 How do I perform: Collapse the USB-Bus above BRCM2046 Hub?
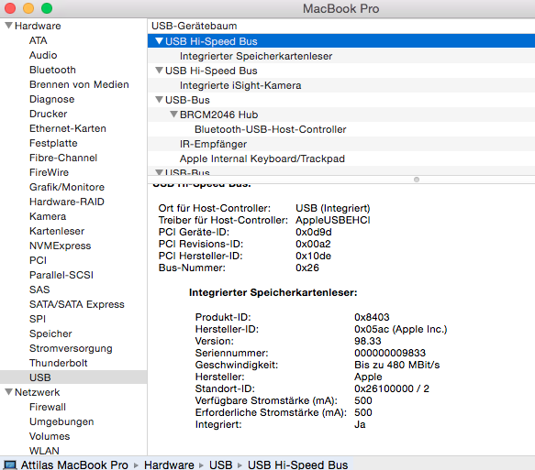[x=159, y=100]
